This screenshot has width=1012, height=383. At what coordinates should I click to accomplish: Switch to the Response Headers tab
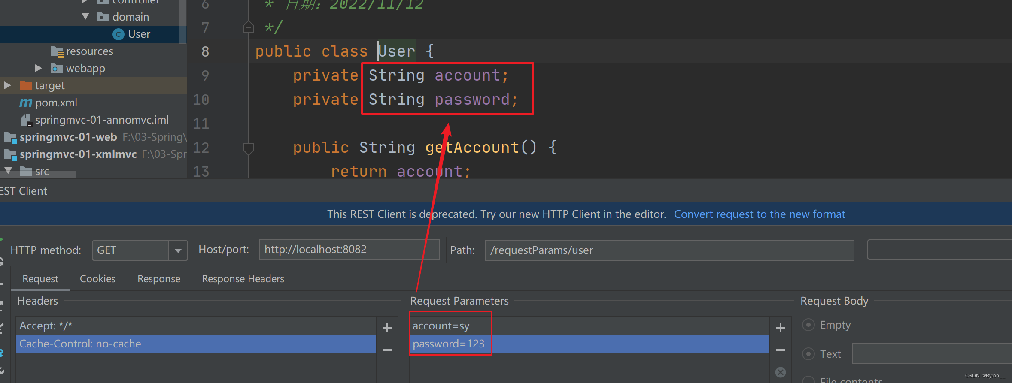click(x=243, y=279)
